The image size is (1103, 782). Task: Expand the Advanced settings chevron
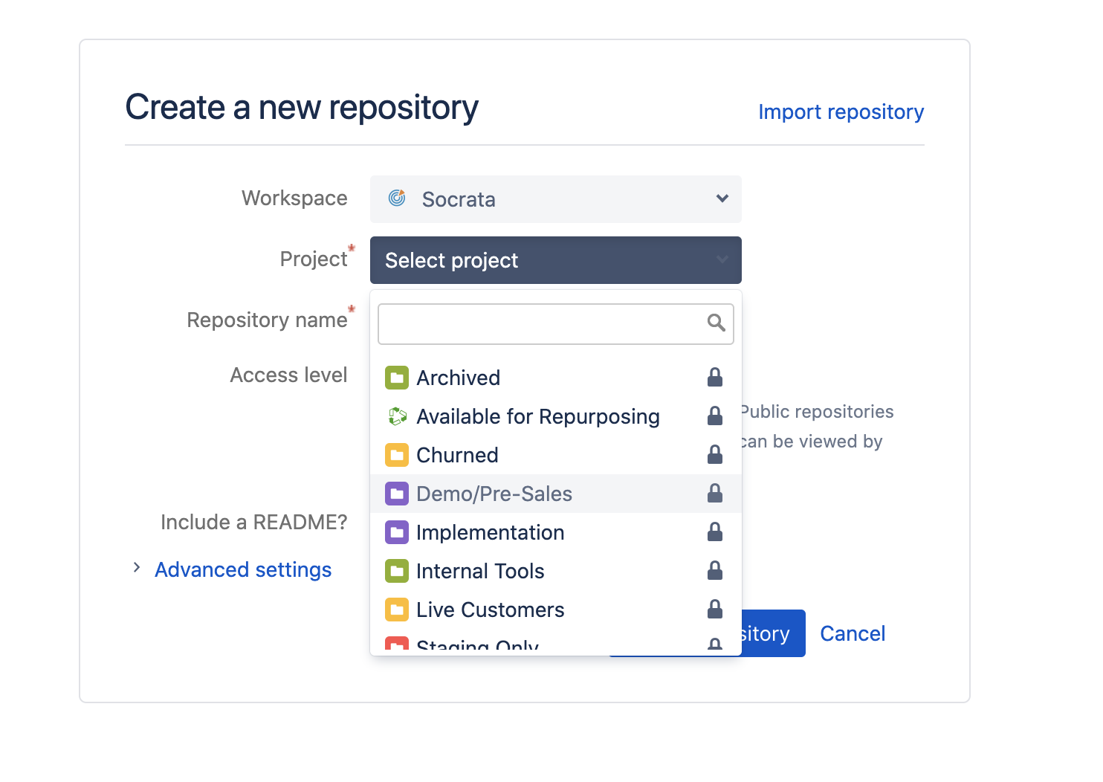(x=137, y=568)
